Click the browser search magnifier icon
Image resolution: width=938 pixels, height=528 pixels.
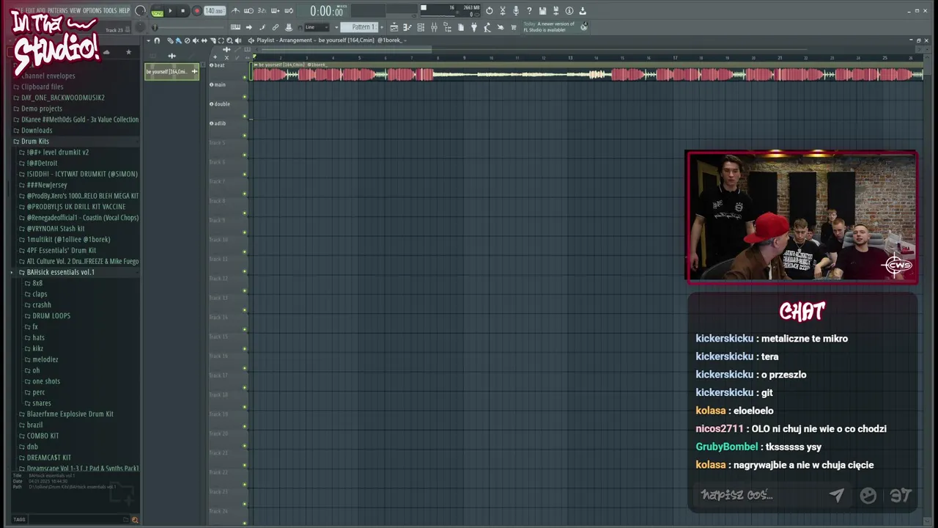coord(135,519)
